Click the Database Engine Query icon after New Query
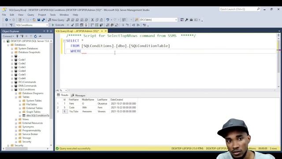This screenshot has width=282, height=159. point(68,20)
